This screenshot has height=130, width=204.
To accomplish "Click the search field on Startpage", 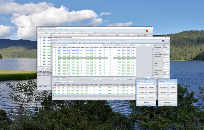I will pyautogui.click(x=167, y=83).
